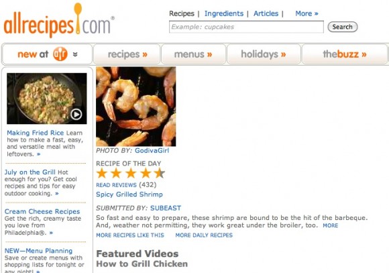Click the grilled shrimp photo
This screenshot has height=273, width=389.
point(136,107)
